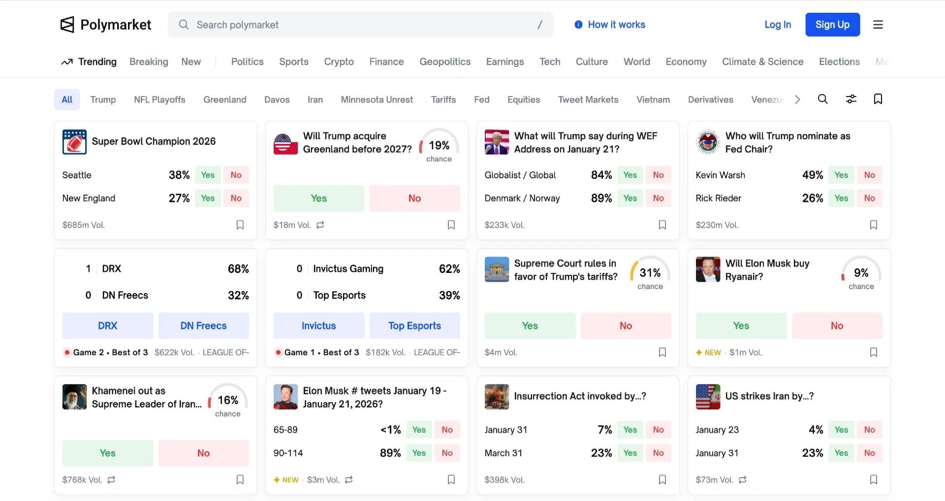This screenshot has height=501, width=945.
Task: Click the US strikes Iran flag thumbnail
Action: [x=708, y=397]
